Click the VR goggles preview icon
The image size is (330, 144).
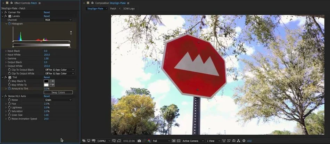click(x=94, y=141)
